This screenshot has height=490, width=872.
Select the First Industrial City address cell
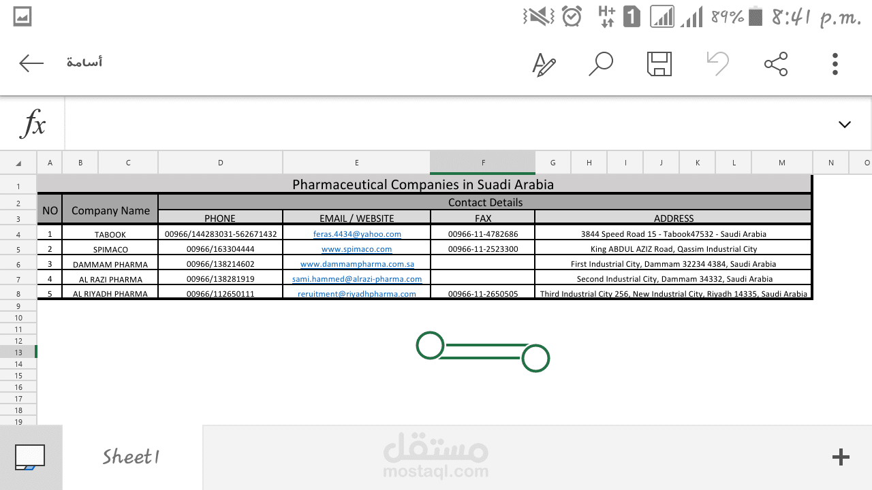click(674, 264)
